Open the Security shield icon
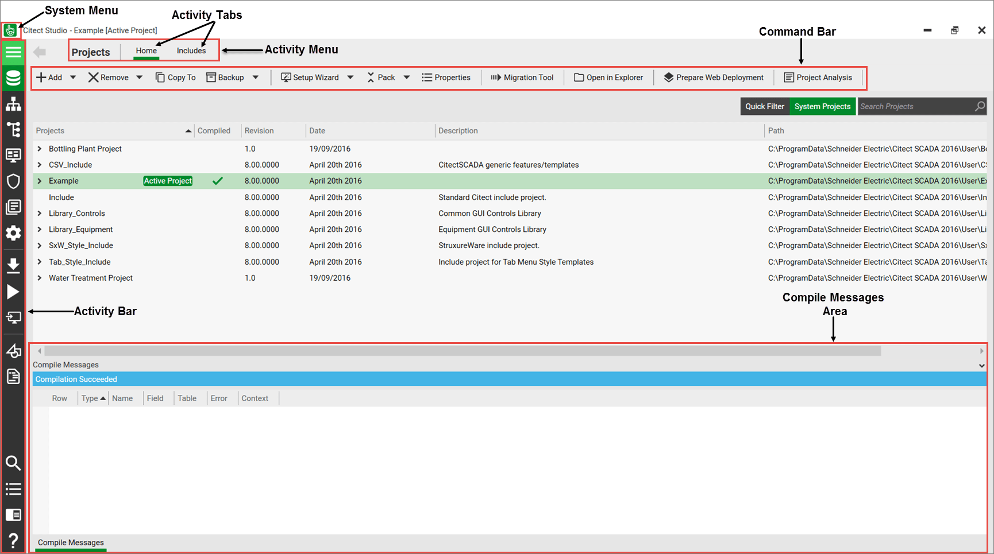 (x=13, y=181)
